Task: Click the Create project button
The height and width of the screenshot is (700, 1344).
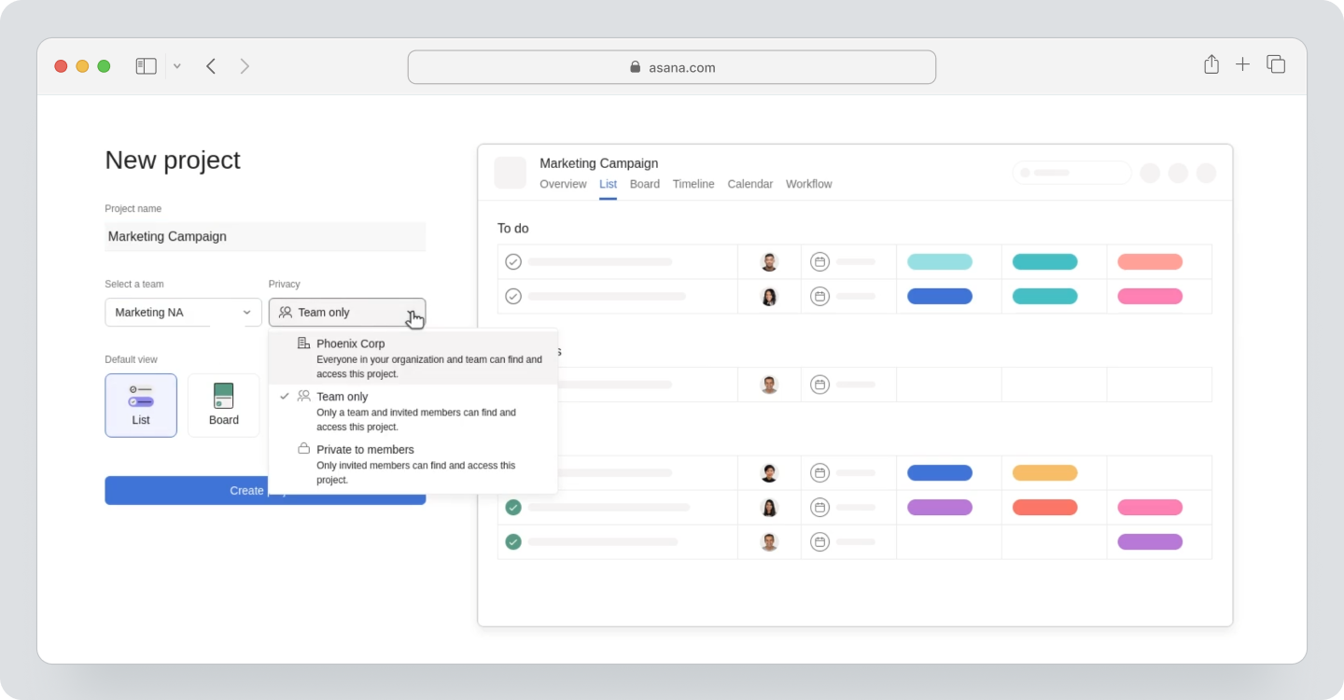Action: [x=265, y=490]
